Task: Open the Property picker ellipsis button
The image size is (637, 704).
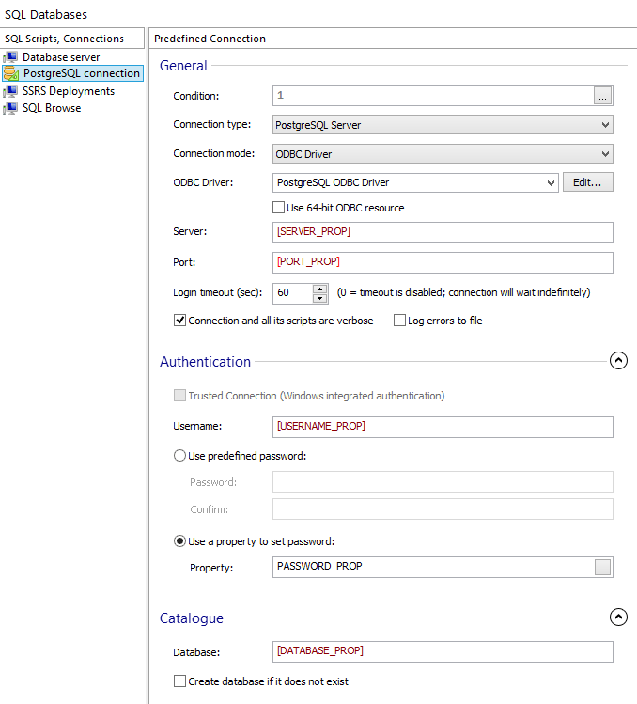Action: (602, 568)
